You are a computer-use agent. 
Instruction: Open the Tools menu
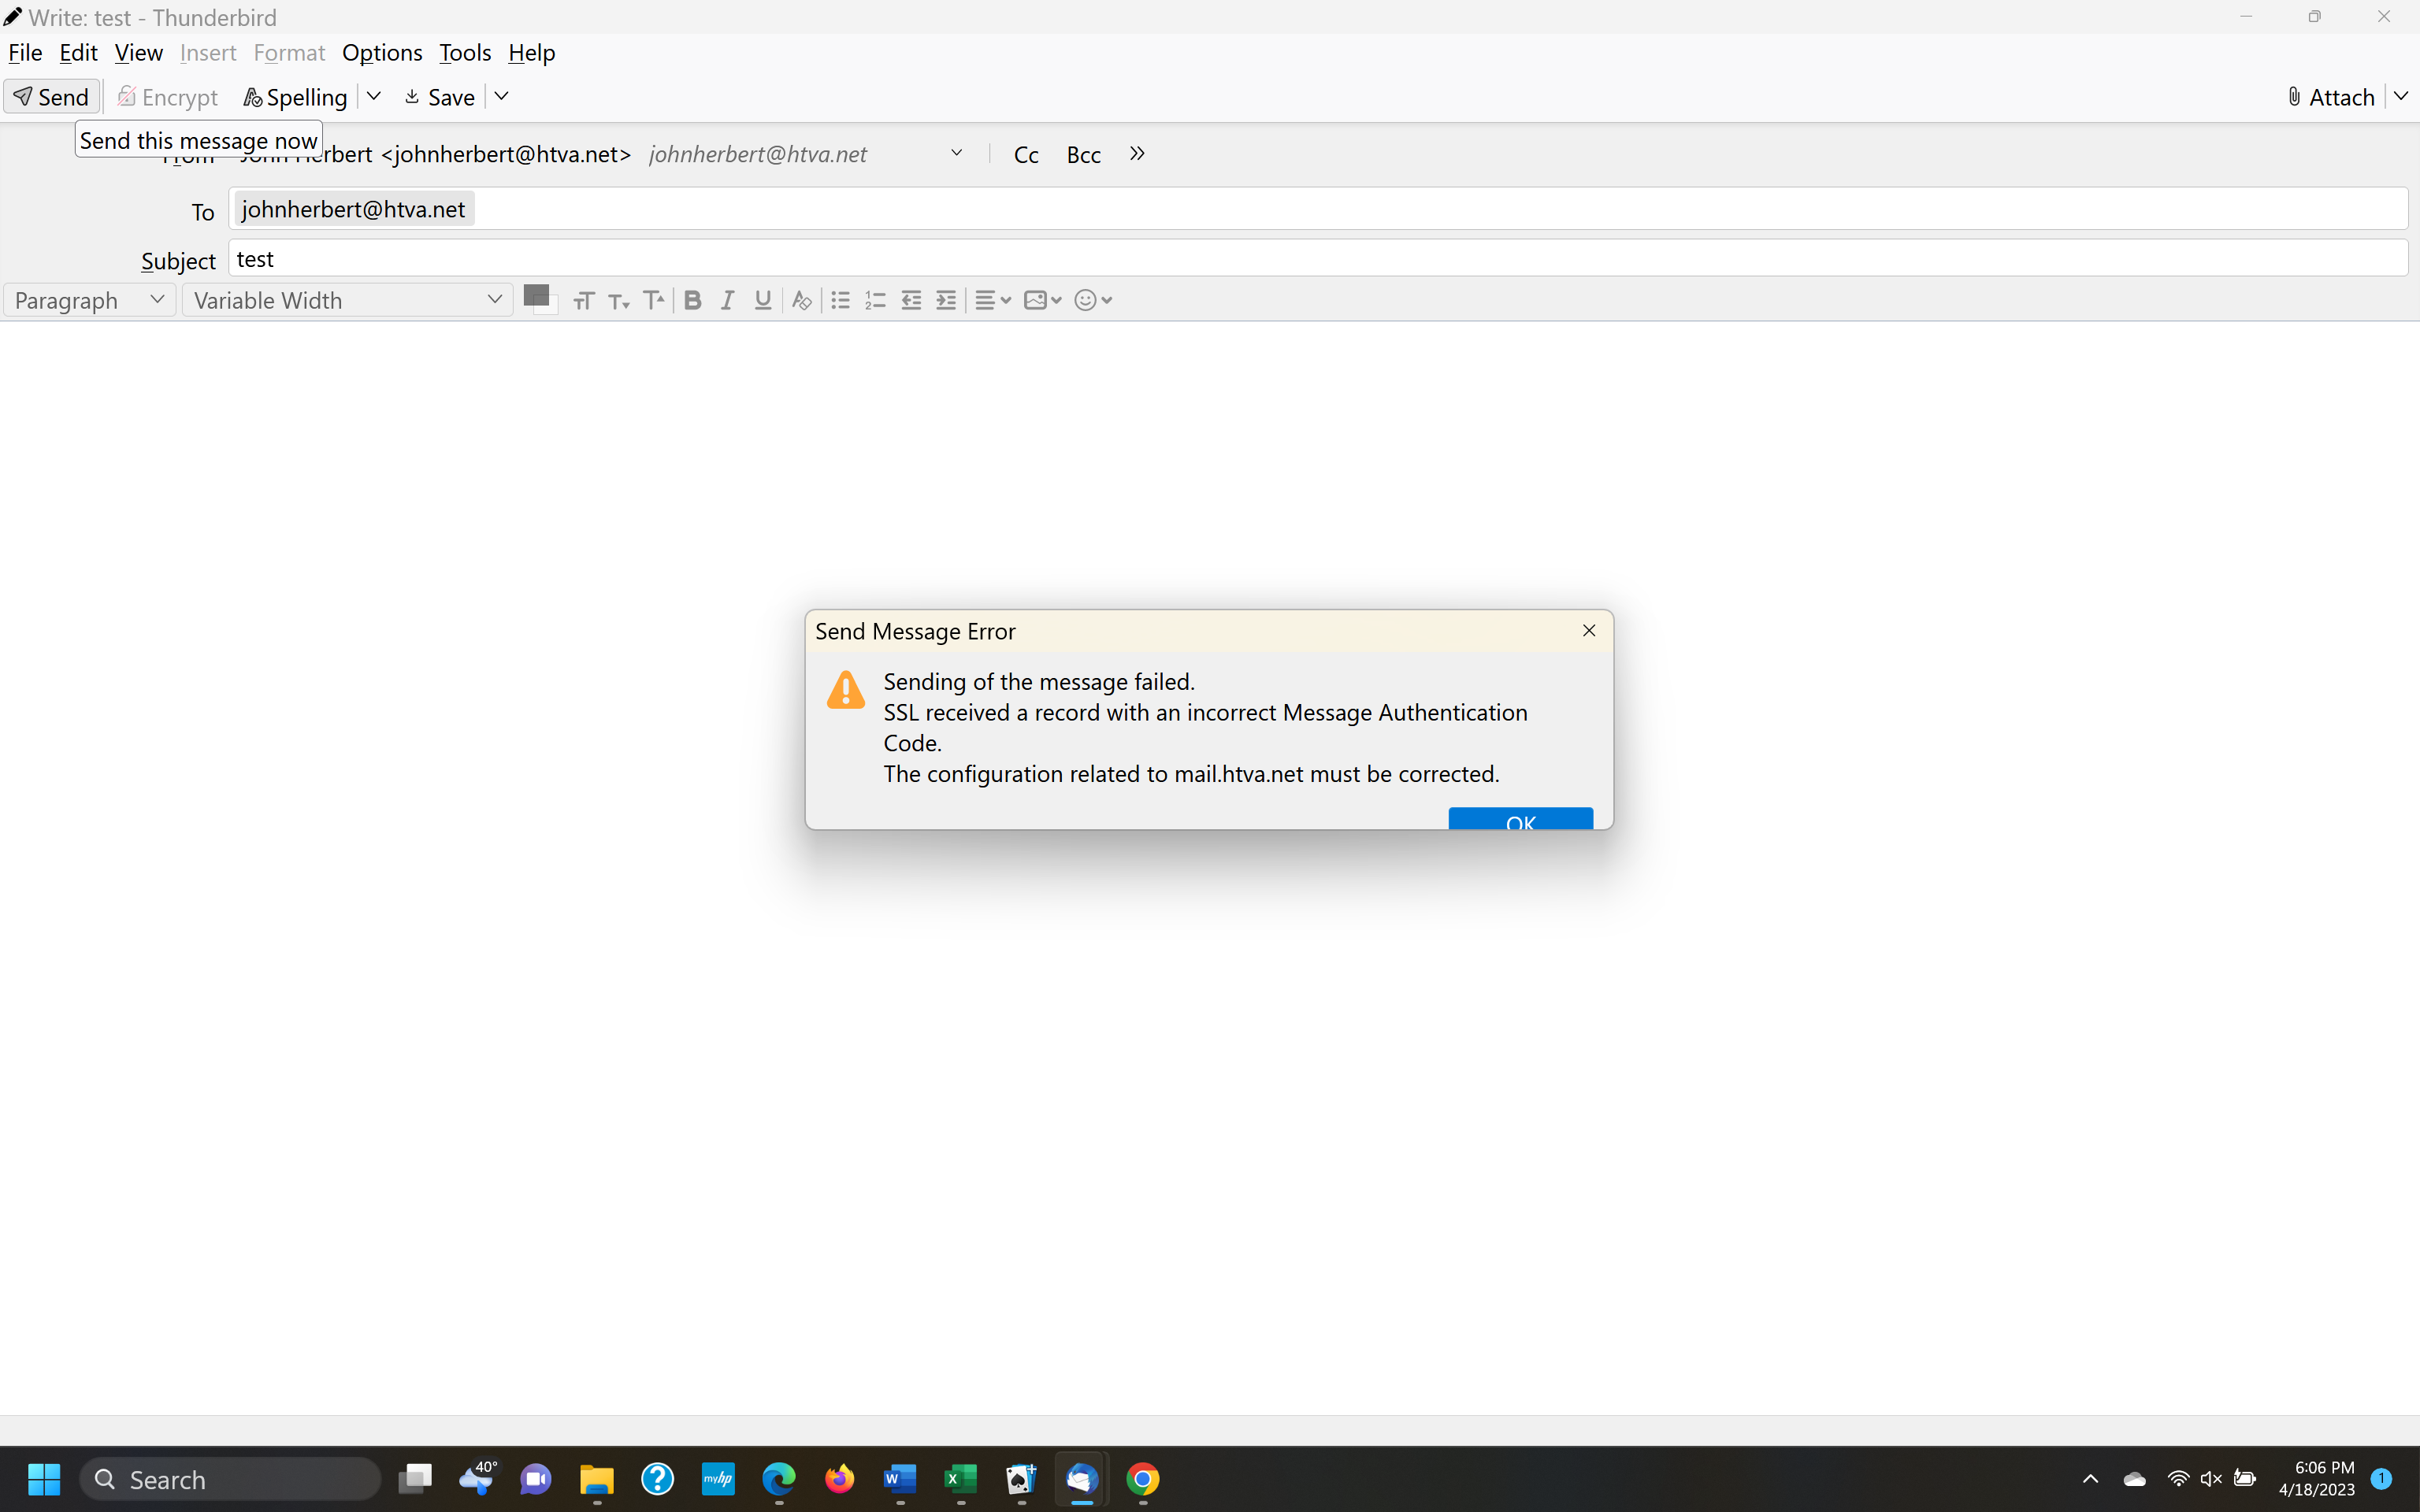(465, 53)
